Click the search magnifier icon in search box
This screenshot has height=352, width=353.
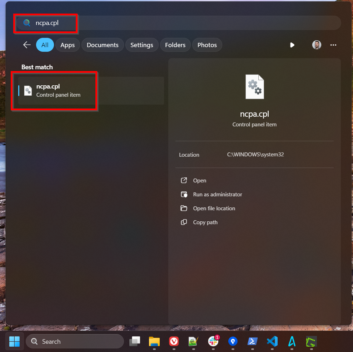pyautogui.click(x=26, y=23)
